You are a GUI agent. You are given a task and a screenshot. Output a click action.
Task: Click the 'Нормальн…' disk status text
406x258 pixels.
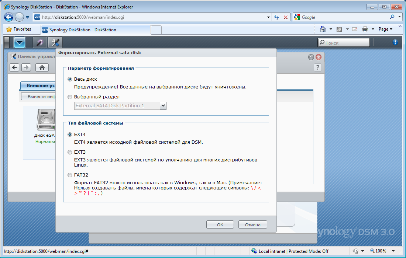coord(45,142)
